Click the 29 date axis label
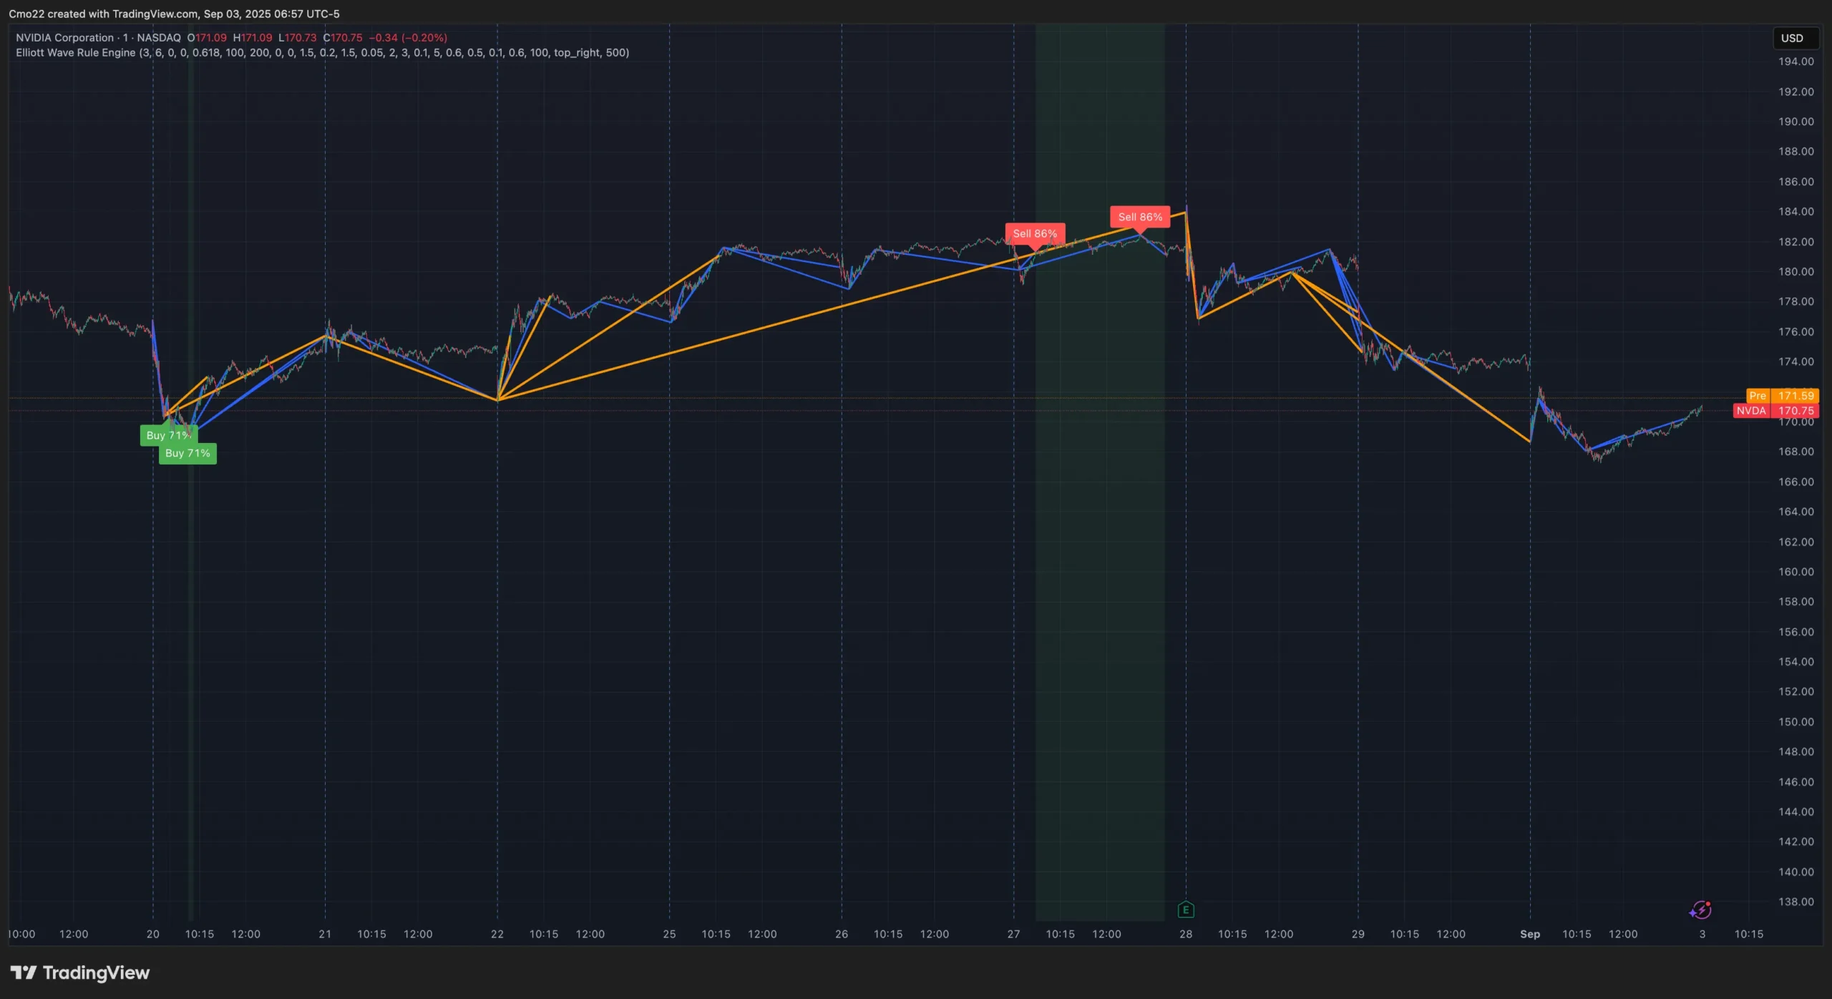Image resolution: width=1832 pixels, height=999 pixels. click(x=1358, y=934)
